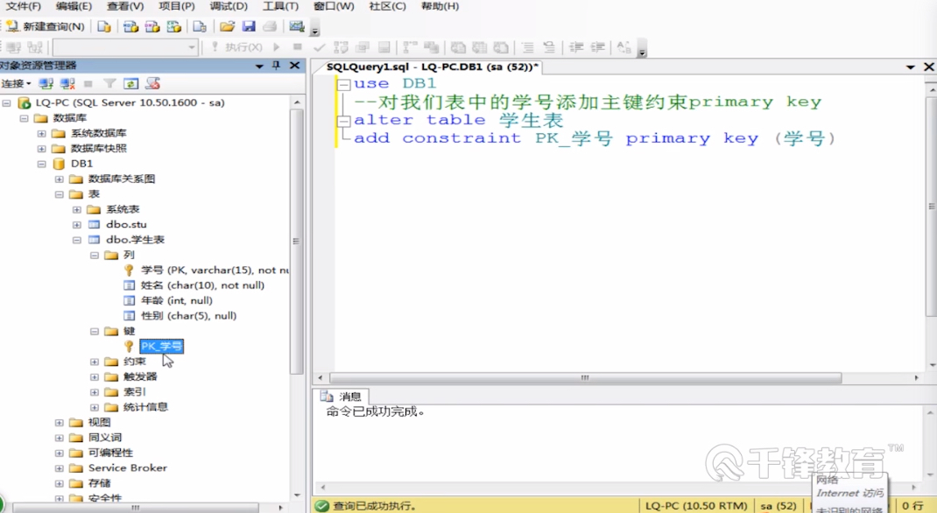This screenshot has height=513, width=937.
Task: Click the '查询已成功执行' status message
Action: coord(366,506)
